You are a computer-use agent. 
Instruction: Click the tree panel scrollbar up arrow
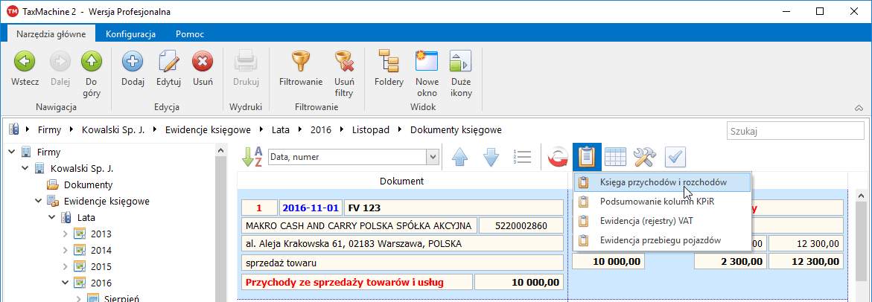[x=220, y=150]
